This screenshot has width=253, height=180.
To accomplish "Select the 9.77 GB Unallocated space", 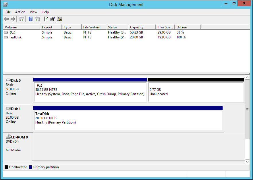I will [x=196, y=92].
